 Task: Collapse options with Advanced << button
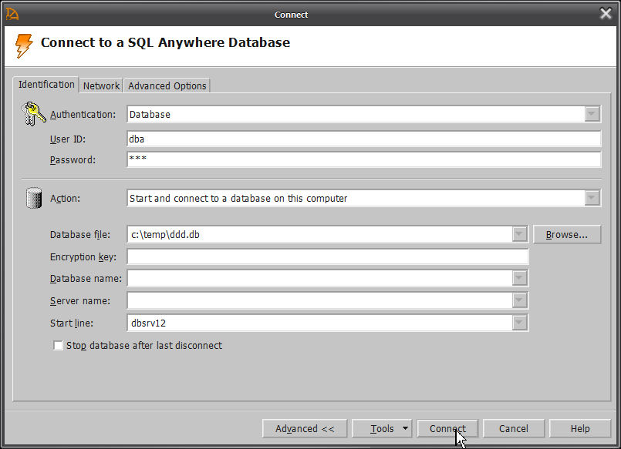[305, 428]
